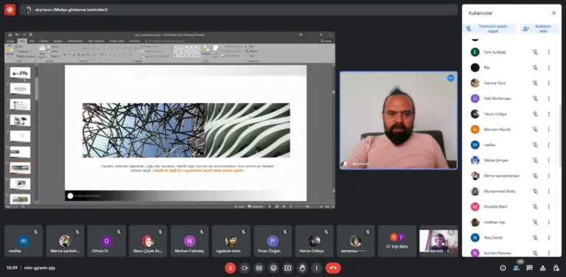Open meeting details info icon
Viewport: 566px width, 277px height.
(503, 268)
